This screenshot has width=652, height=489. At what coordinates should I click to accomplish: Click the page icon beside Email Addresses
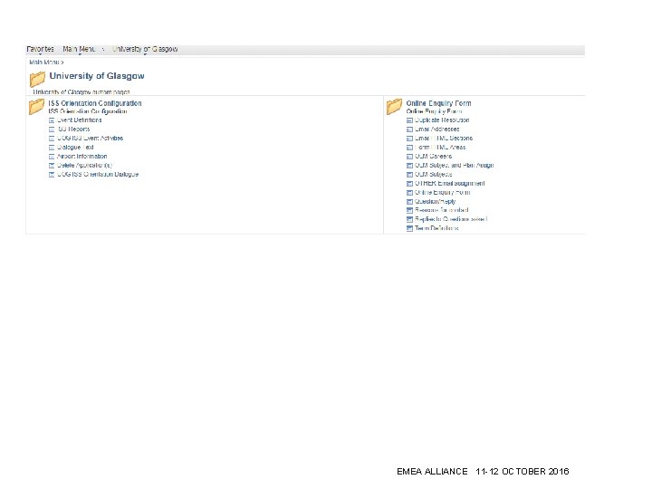409,129
